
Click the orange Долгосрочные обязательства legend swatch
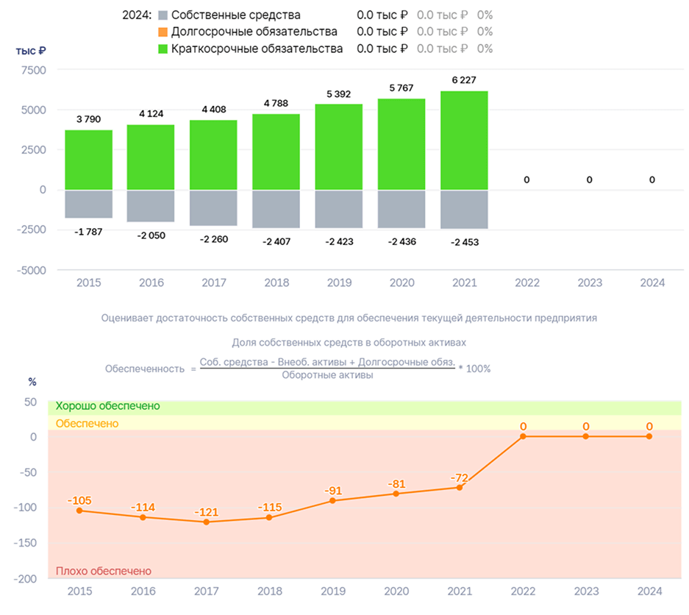(x=163, y=32)
